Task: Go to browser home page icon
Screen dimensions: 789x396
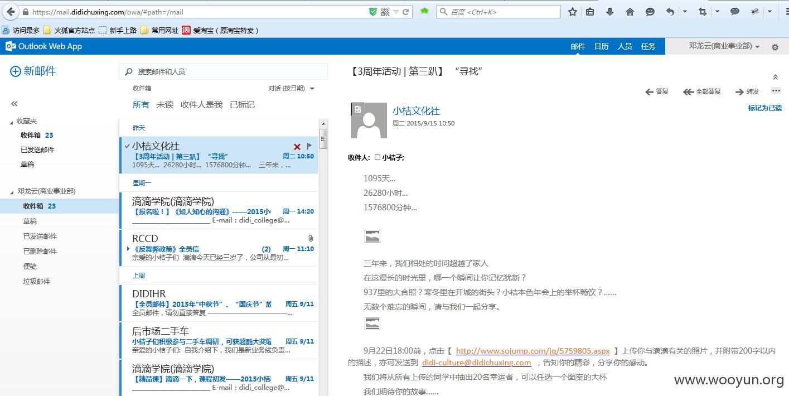Action: click(x=630, y=12)
